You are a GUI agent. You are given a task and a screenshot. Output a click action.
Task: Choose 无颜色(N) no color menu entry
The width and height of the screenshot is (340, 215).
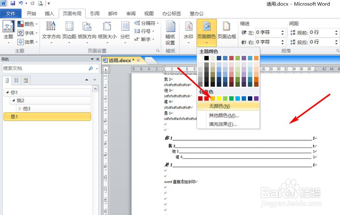(x=228, y=106)
